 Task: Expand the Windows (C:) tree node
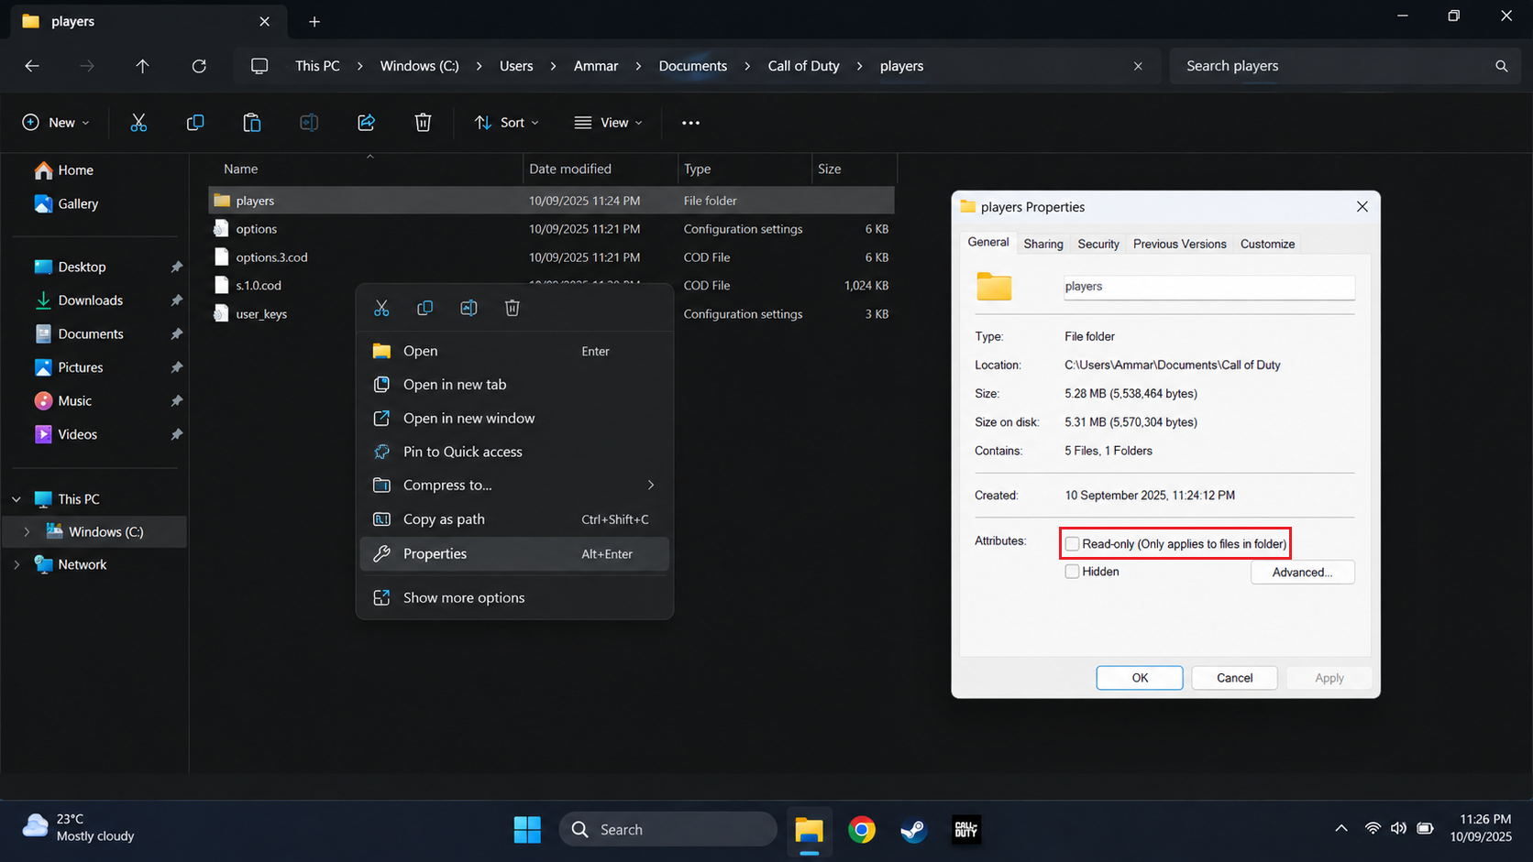(27, 532)
